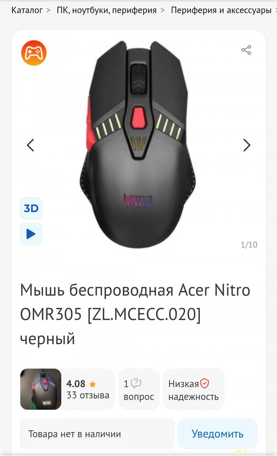Screen dimensions: 277x456
Task: Tap the gold rating star
Action: coord(92,384)
